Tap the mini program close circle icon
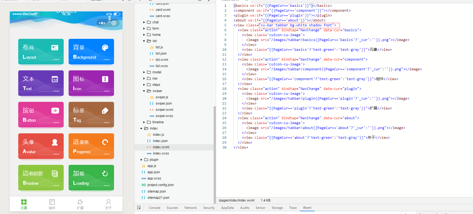The image size is (473, 214). (114, 23)
